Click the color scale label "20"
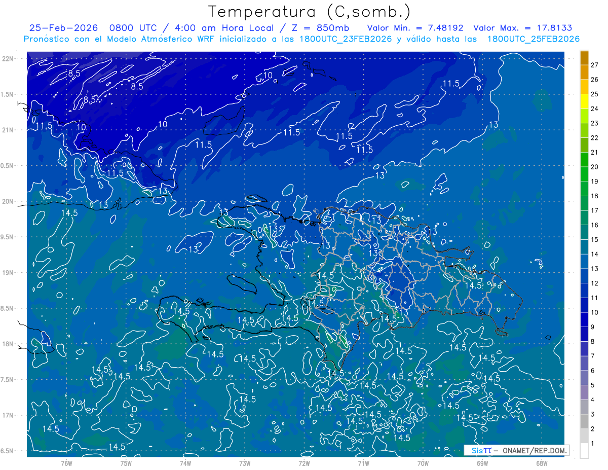This screenshot has width=608, height=470. click(594, 167)
